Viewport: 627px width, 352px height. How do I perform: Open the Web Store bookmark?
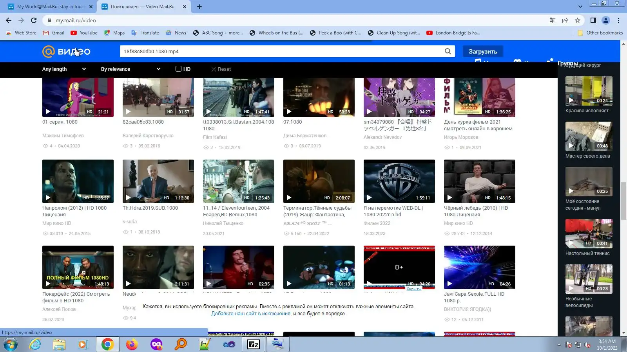click(21, 33)
